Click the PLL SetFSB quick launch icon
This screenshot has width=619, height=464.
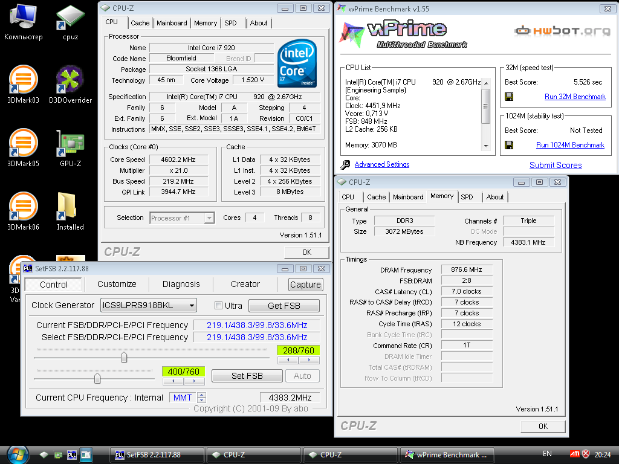(72, 455)
